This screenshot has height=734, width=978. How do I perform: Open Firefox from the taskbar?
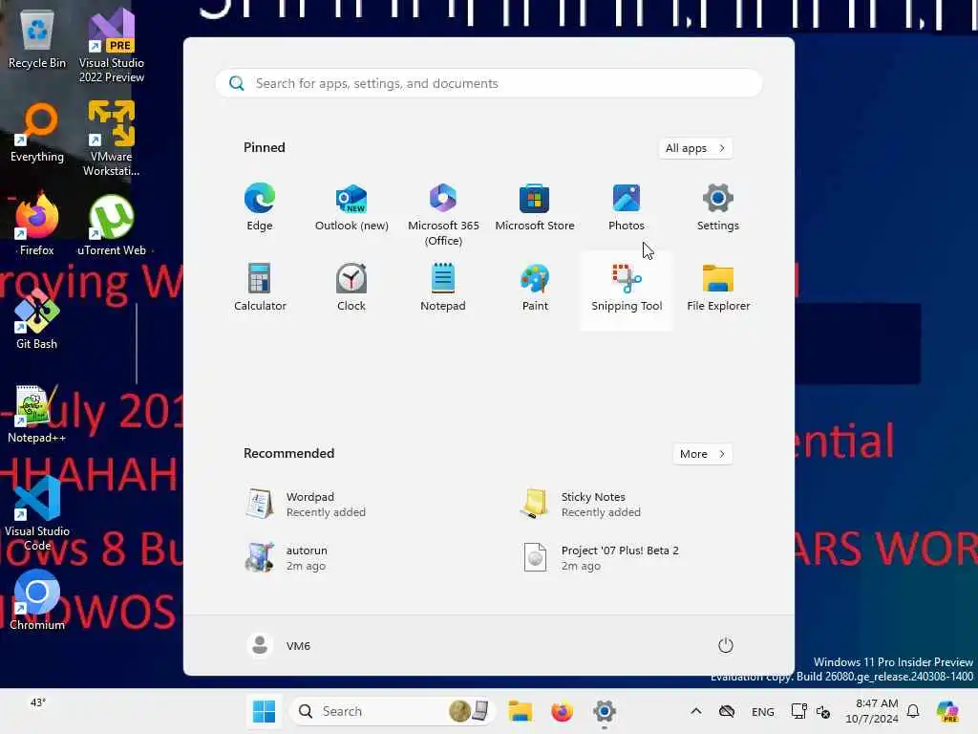pos(562,711)
